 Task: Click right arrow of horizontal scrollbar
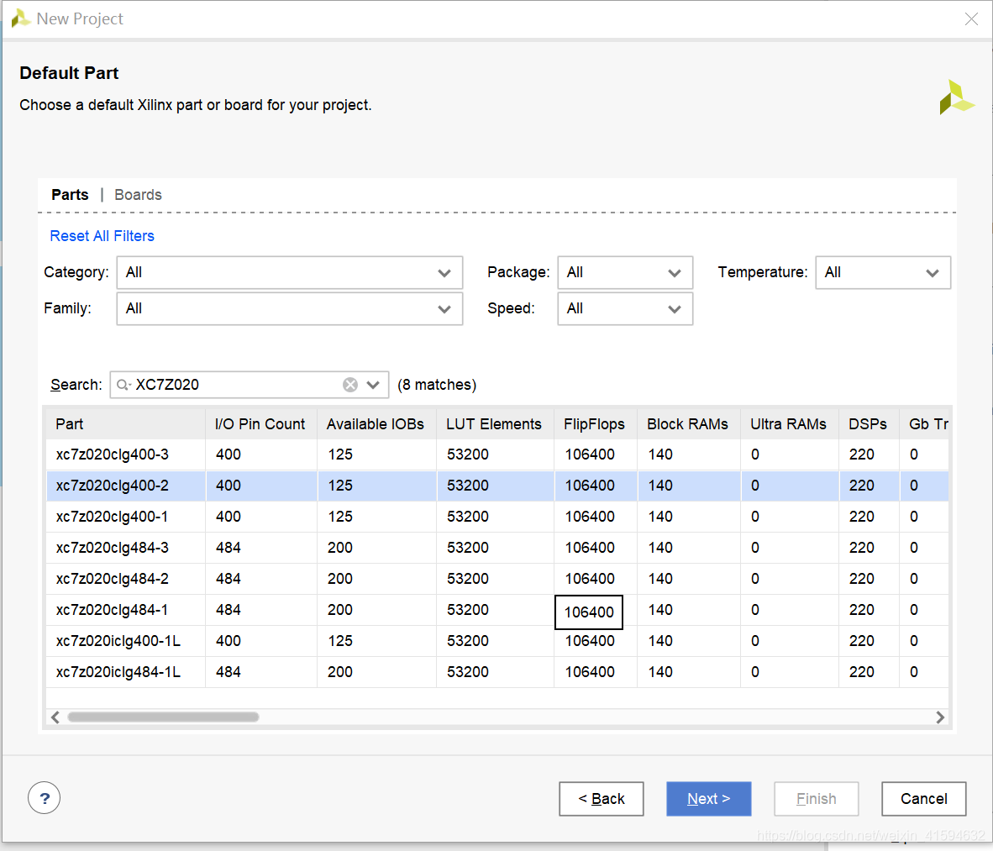(x=940, y=717)
